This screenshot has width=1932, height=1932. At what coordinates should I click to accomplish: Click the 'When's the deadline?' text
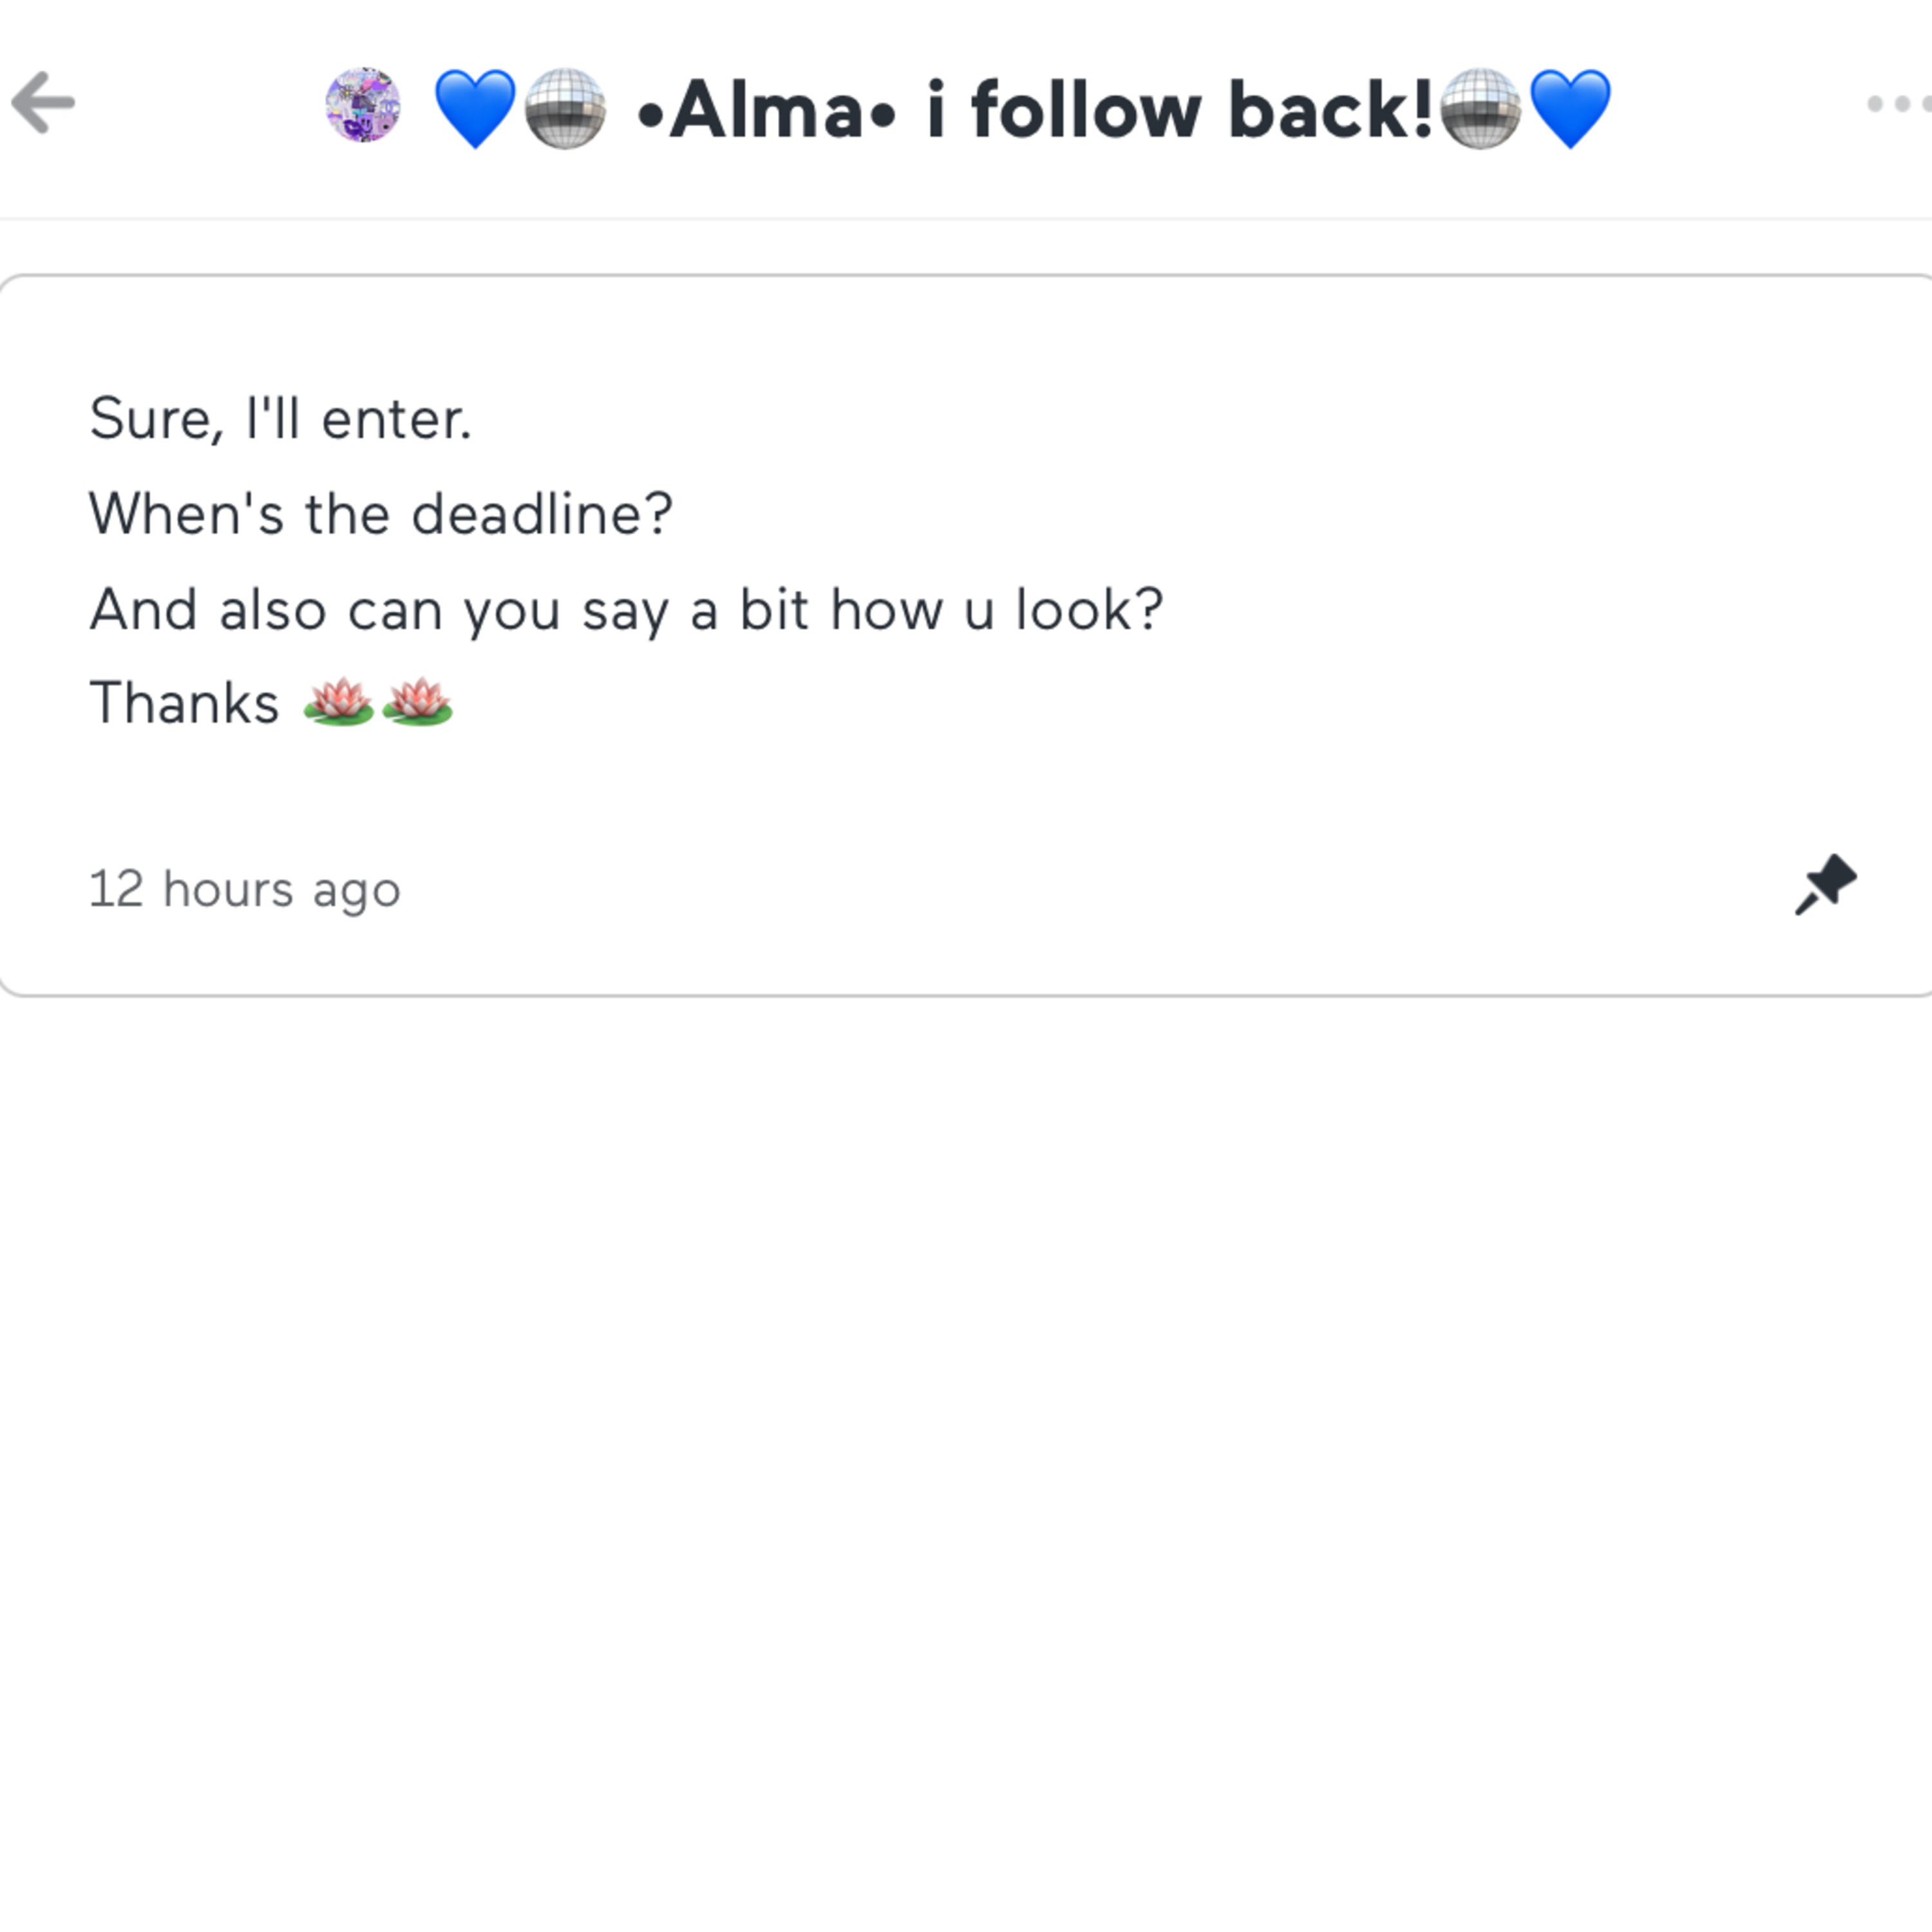coord(381,514)
